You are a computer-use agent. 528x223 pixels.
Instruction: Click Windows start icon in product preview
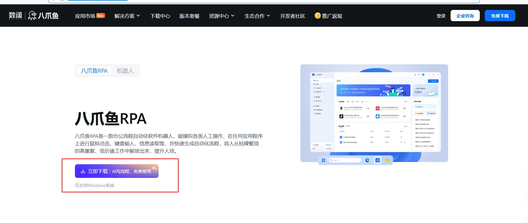323,160
